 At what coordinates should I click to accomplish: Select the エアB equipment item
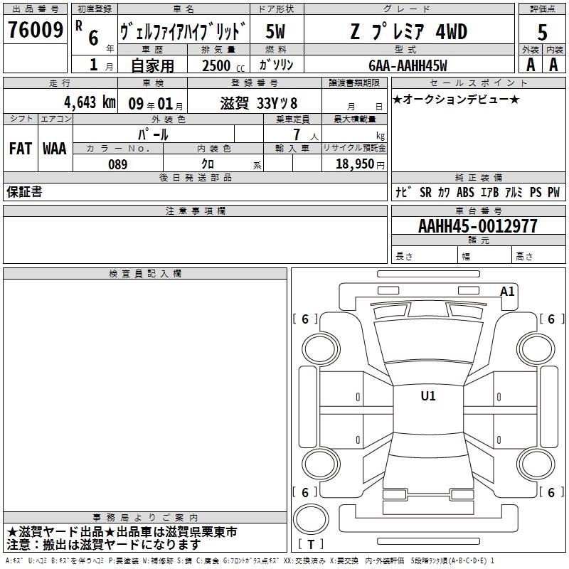pos(489,192)
